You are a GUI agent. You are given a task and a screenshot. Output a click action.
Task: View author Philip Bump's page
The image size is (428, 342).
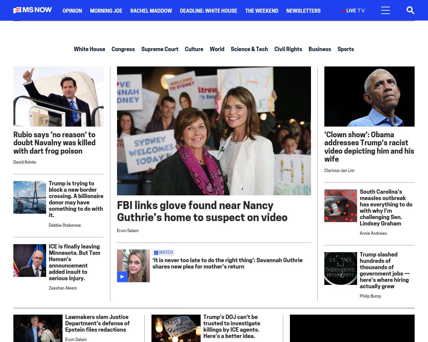(x=370, y=296)
